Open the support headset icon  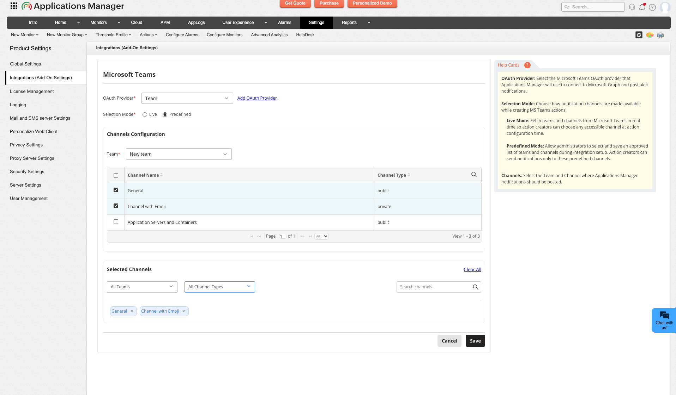pos(632,7)
